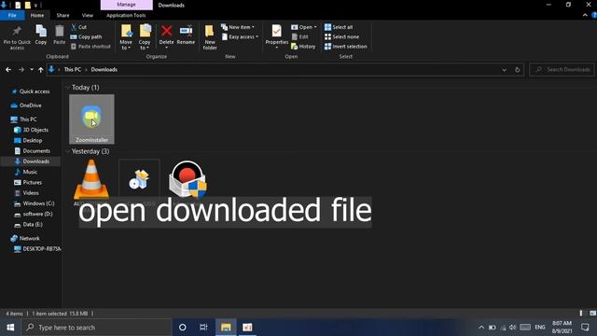Open Network in the sidebar
Image resolution: width=597 pixels, height=336 pixels.
(x=25, y=239)
